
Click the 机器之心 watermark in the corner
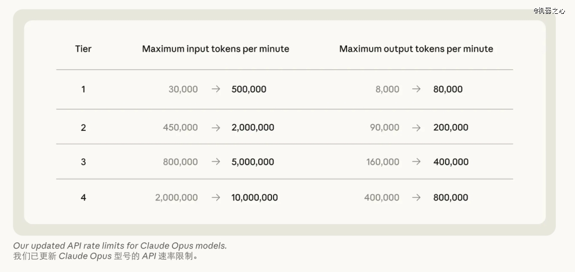pyautogui.click(x=549, y=11)
